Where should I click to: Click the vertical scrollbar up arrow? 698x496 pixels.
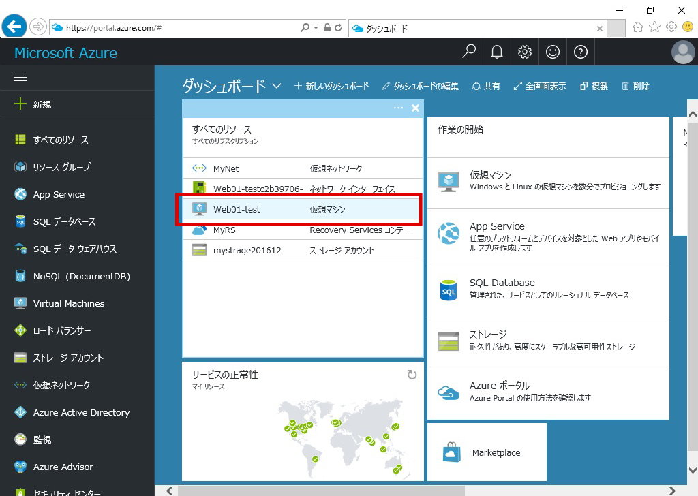[693, 114]
